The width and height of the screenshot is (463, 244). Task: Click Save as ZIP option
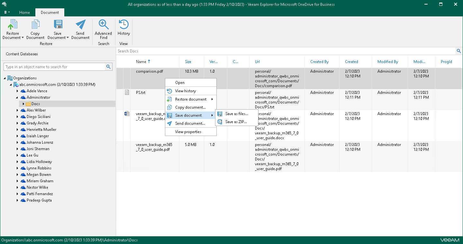(236, 122)
